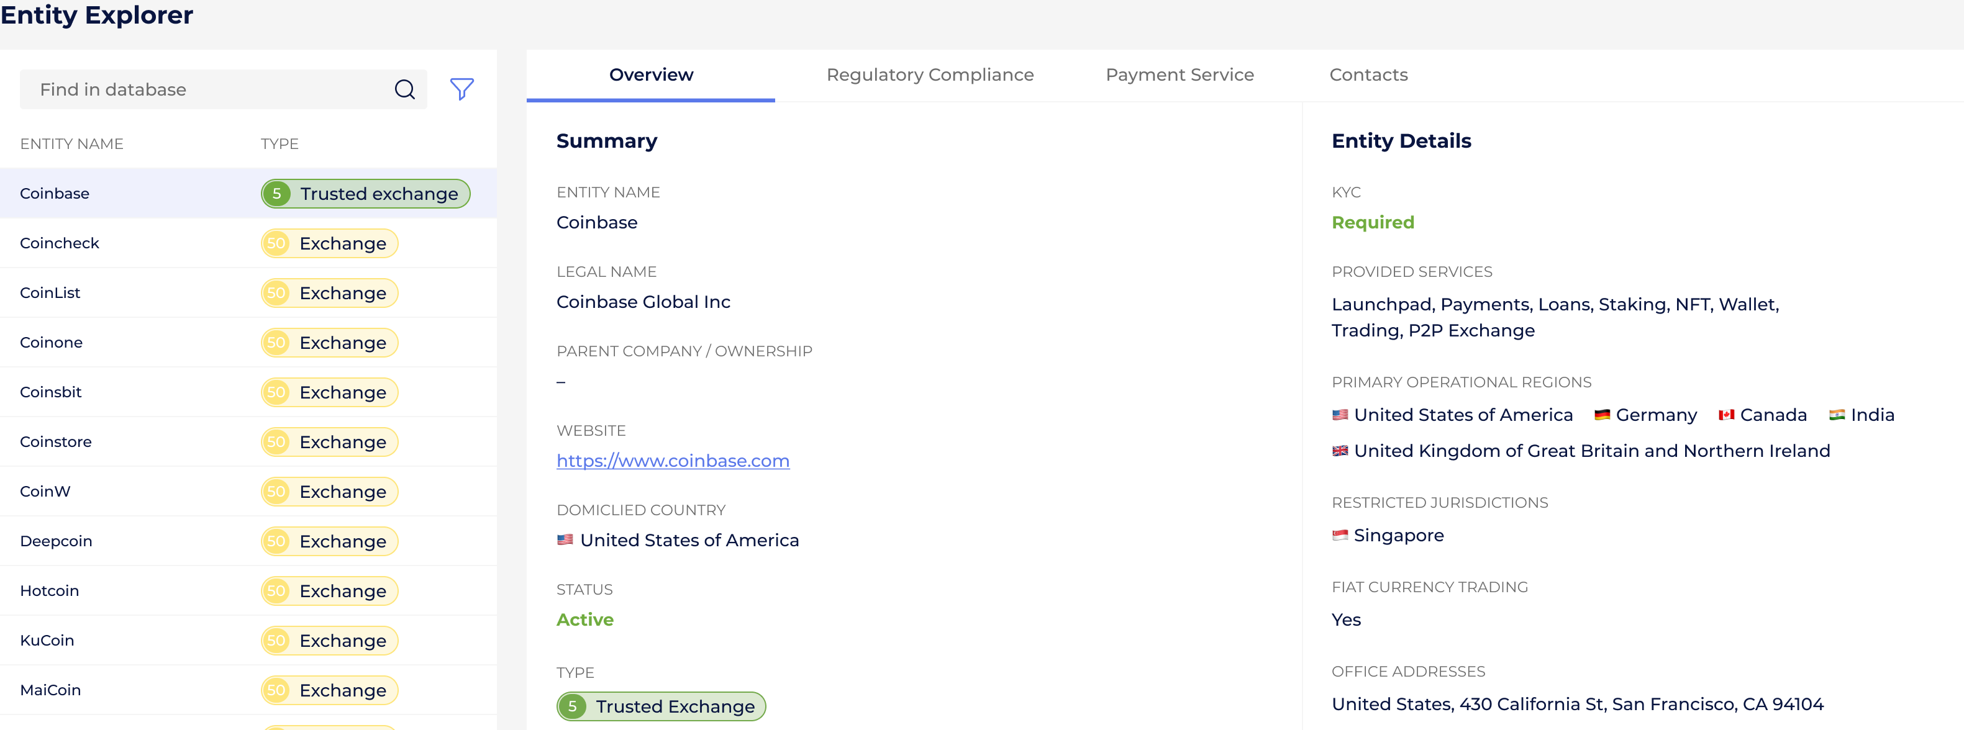Click the Trusted exchange badge in Coinbase row
This screenshot has height=730, width=1964.
tap(365, 194)
